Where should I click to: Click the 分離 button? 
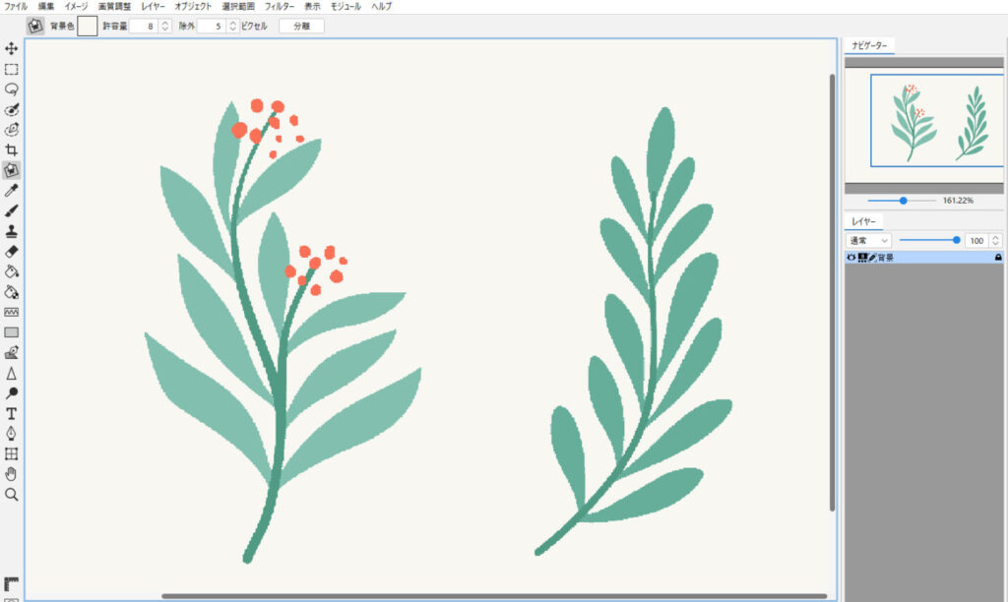(x=301, y=26)
